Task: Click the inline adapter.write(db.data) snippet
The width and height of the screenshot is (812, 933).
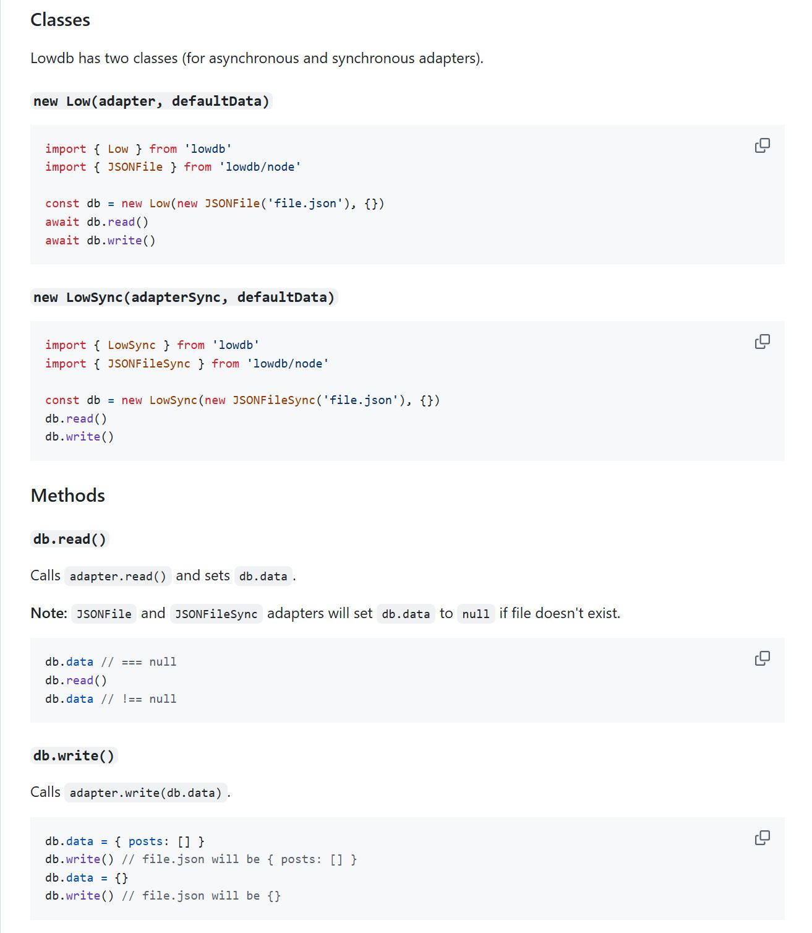Action: pos(145,793)
